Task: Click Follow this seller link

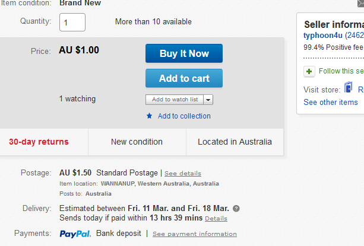Action: click(x=341, y=71)
